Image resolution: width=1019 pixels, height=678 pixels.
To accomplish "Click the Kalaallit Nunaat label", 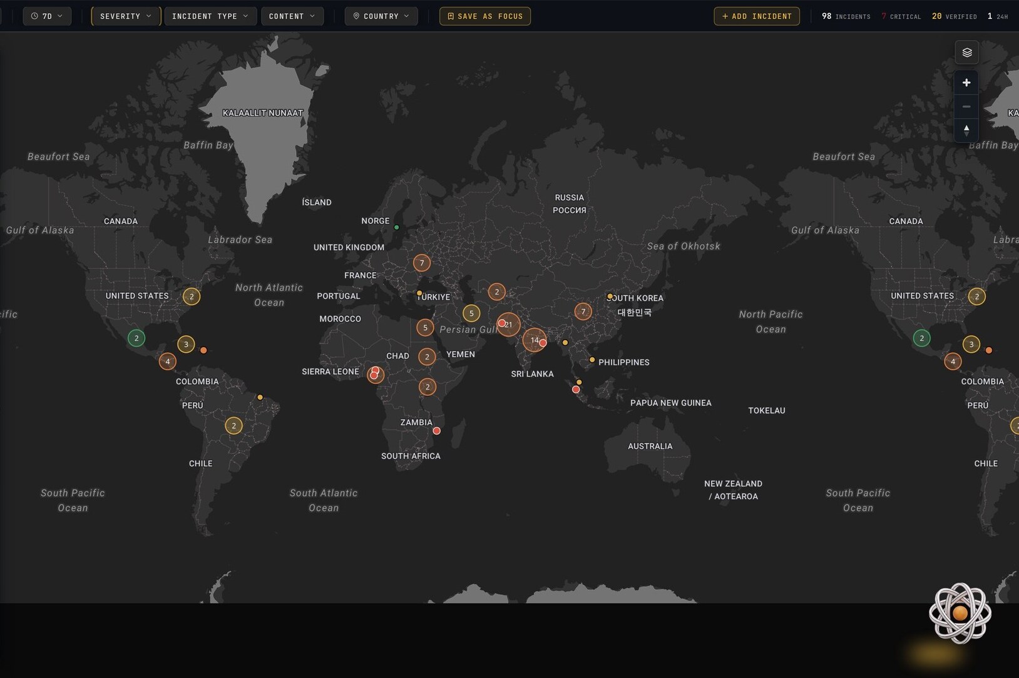I will [263, 113].
